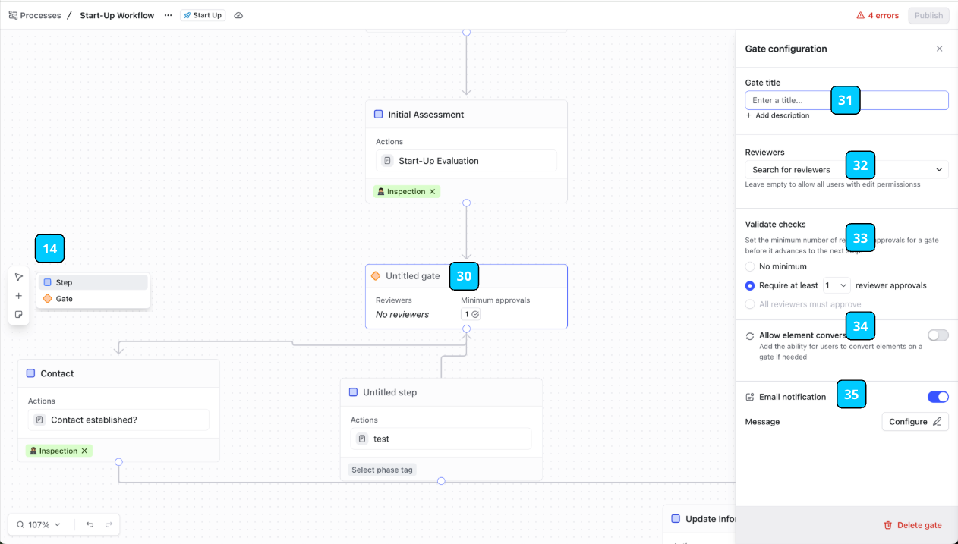Click the minimum approvals check badge
This screenshot has height=544, width=958.
pyautogui.click(x=471, y=314)
